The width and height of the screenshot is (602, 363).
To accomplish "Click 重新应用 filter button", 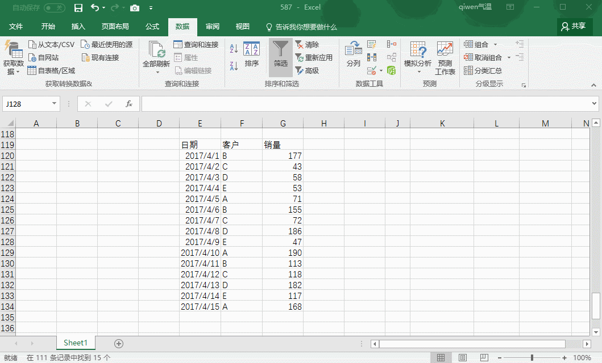I will point(314,57).
